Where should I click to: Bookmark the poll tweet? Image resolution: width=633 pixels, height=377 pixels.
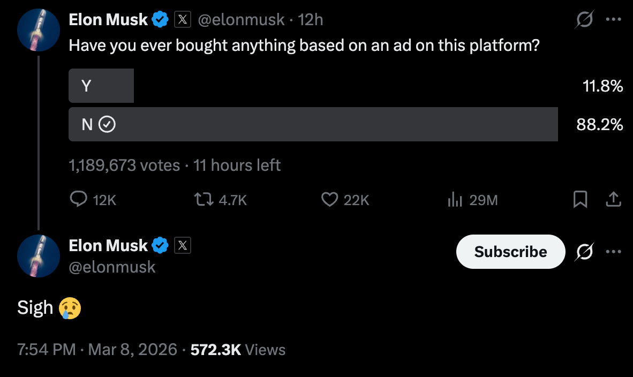(581, 200)
